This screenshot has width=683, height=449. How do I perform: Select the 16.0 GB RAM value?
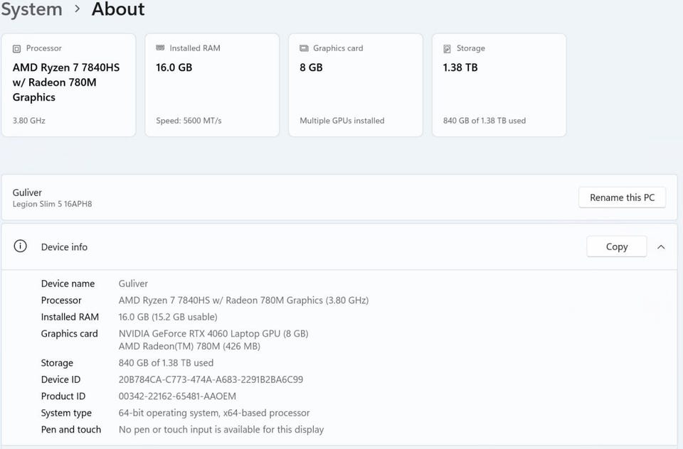point(174,67)
